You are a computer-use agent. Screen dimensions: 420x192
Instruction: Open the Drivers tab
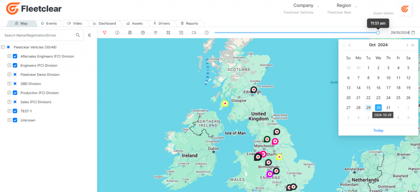pos(162,23)
